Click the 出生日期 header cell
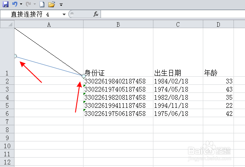This screenshot has width=245, height=167. (178, 52)
